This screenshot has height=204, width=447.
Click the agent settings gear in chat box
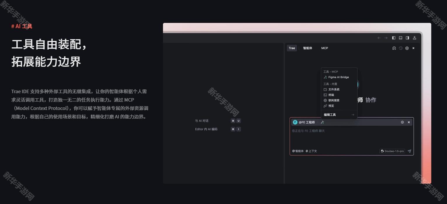(402, 122)
